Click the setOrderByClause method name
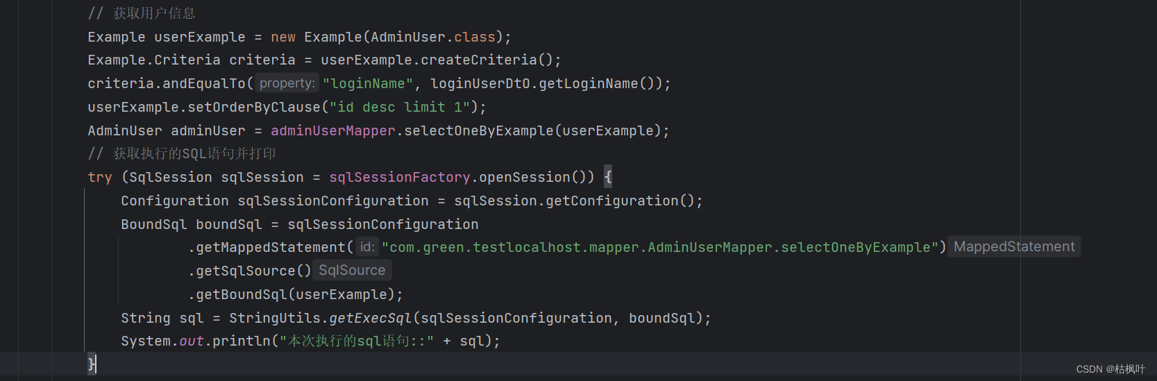1157x381 pixels. click(x=254, y=108)
